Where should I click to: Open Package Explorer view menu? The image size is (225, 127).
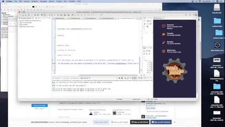[44, 18]
